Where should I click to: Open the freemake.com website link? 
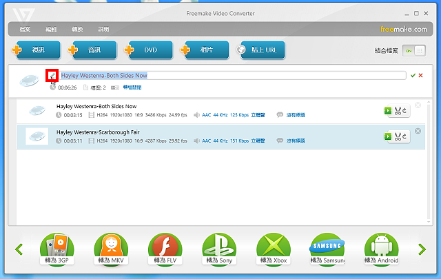(x=404, y=29)
